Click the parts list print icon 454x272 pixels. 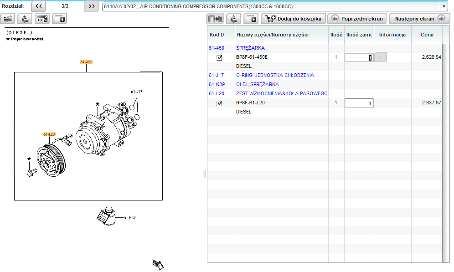coord(233,19)
